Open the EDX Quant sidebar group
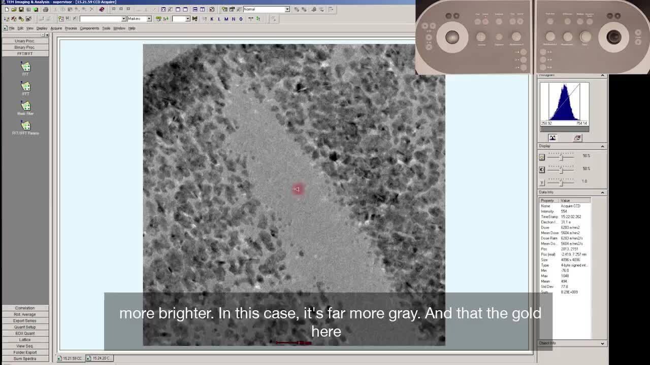Viewport: 650px width, 365px height. point(24,334)
